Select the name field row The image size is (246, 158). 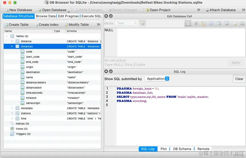pos(52,77)
